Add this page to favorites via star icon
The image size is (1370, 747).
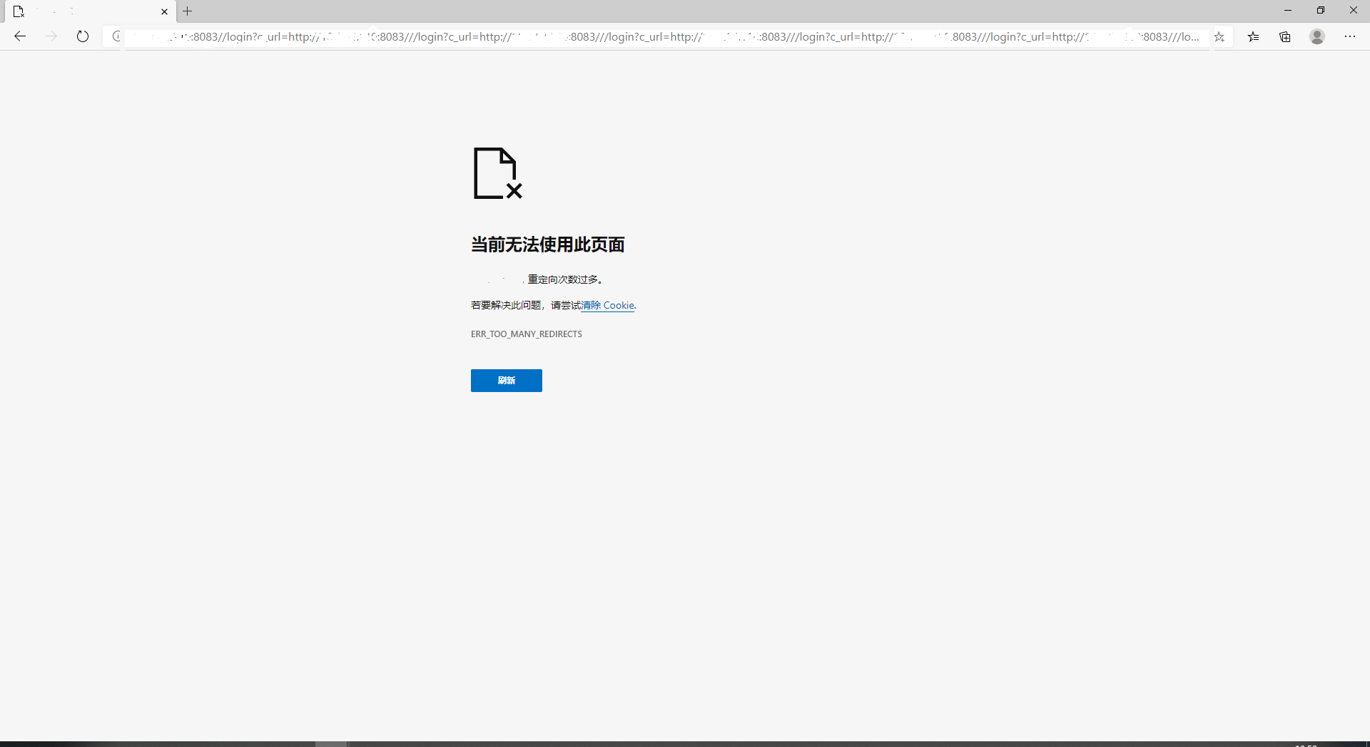pos(1221,36)
